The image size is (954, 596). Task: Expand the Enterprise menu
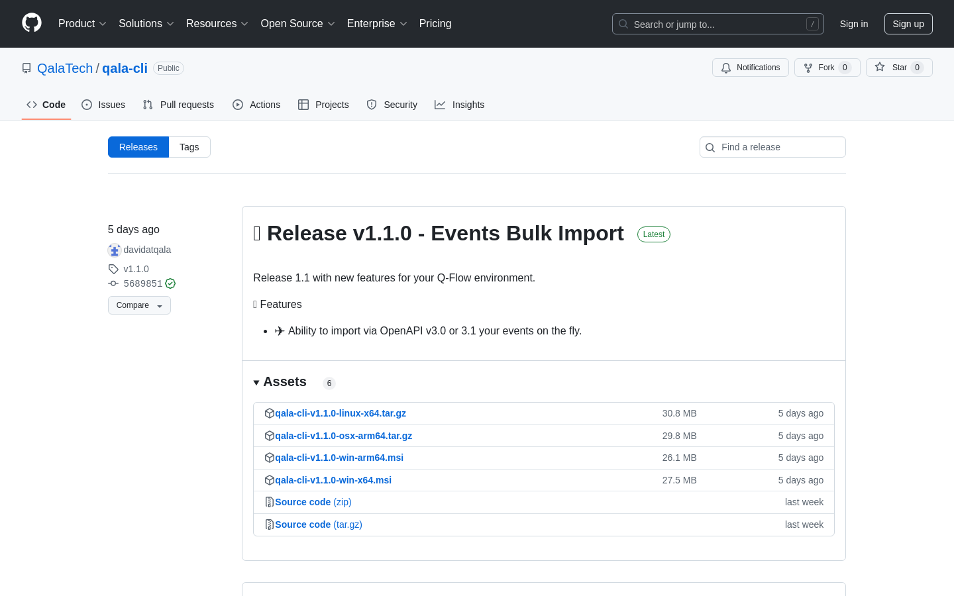pyautogui.click(x=377, y=24)
